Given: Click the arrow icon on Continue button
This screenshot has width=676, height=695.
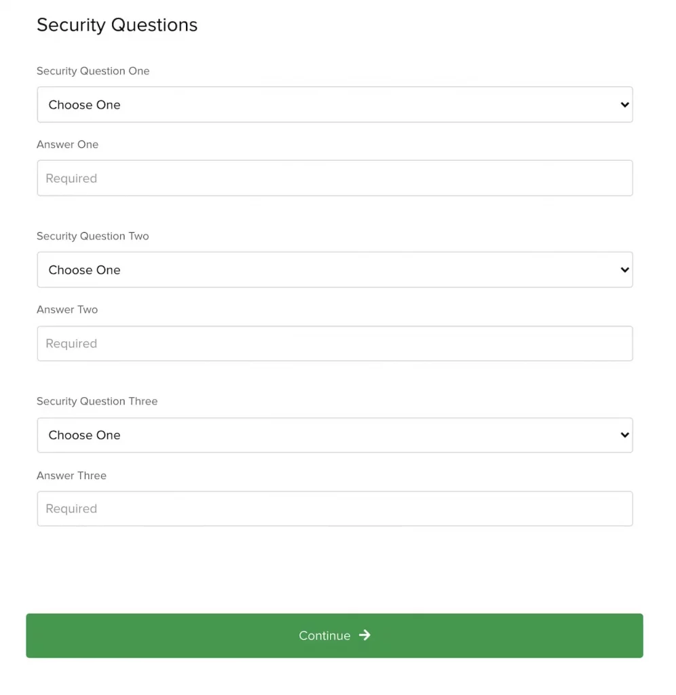Looking at the screenshot, I should [x=365, y=635].
